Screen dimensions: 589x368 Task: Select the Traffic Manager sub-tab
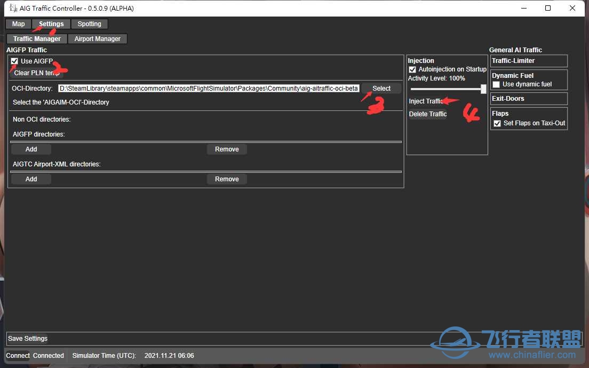pyautogui.click(x=37, y=39)
